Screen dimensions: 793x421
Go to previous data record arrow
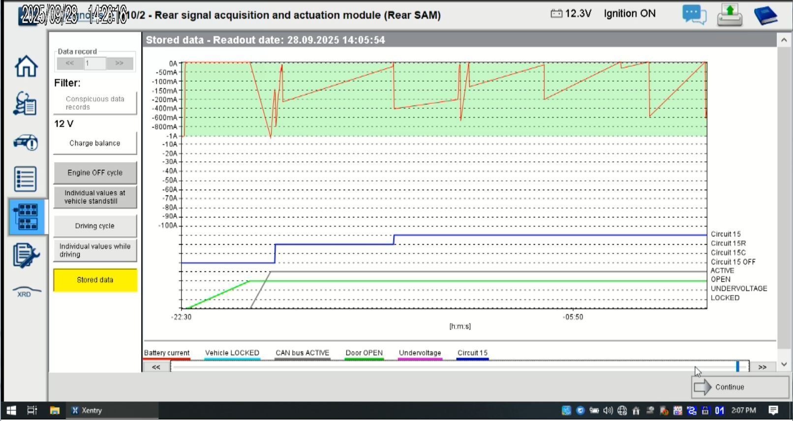[69, 63]
